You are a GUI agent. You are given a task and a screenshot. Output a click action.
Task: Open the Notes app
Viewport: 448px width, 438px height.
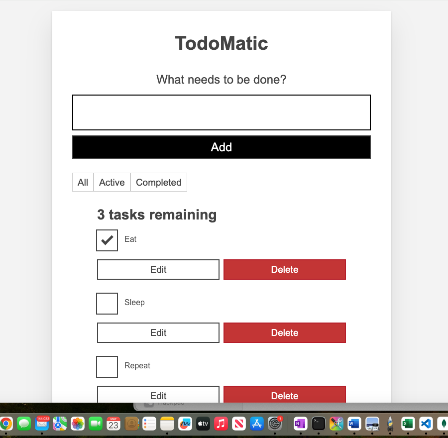(167, 424)
